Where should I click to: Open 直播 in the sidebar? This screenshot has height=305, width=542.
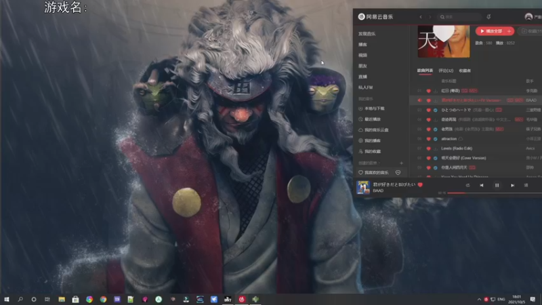click(x=362, y=77)
